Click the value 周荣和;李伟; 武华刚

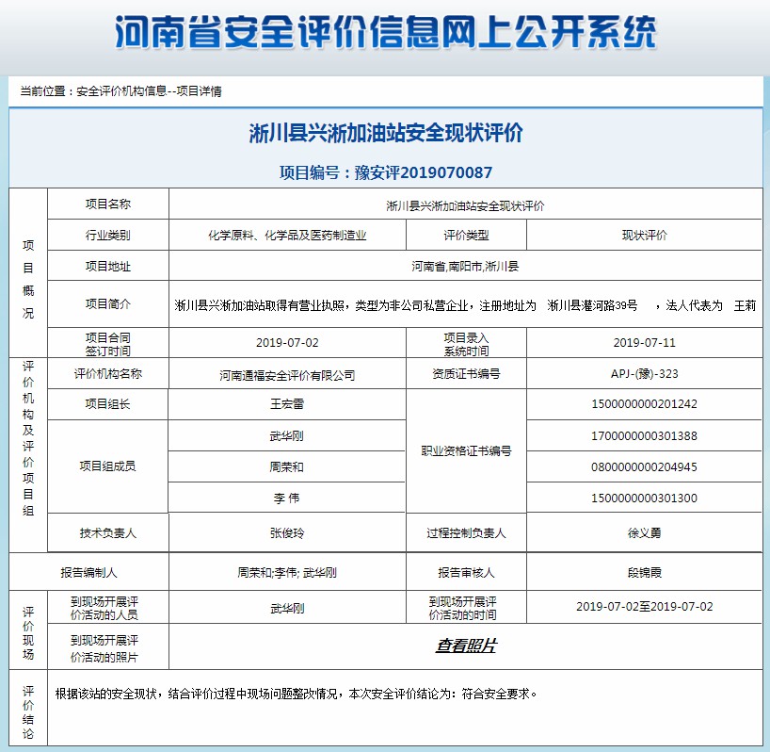point(287,573)
